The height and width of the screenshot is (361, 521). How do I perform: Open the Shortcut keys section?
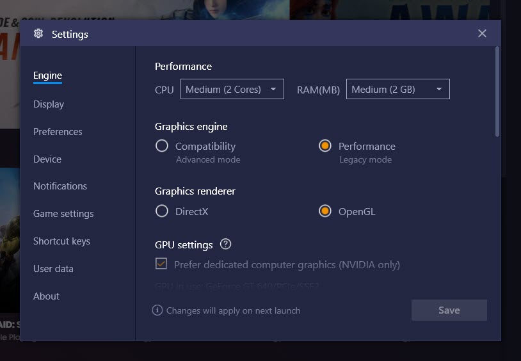[62, 241]
